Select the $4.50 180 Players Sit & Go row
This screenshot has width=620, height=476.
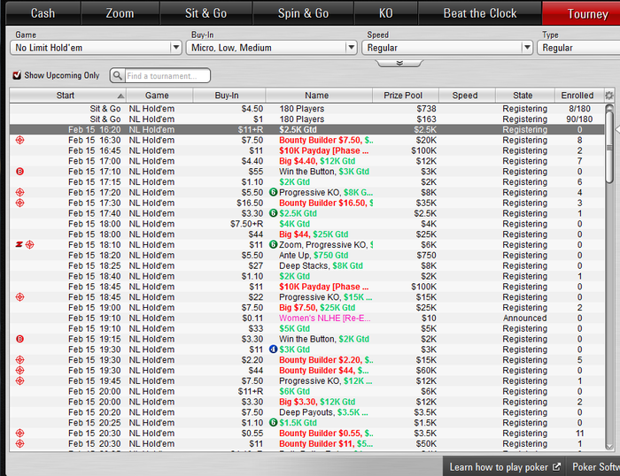pos(306,109)
